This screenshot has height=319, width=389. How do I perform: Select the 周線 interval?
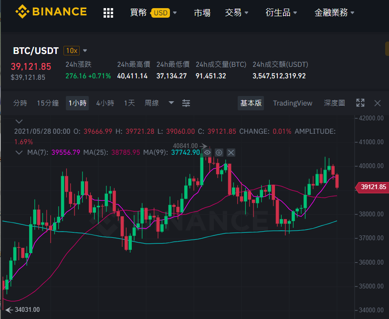click(152, 103)
